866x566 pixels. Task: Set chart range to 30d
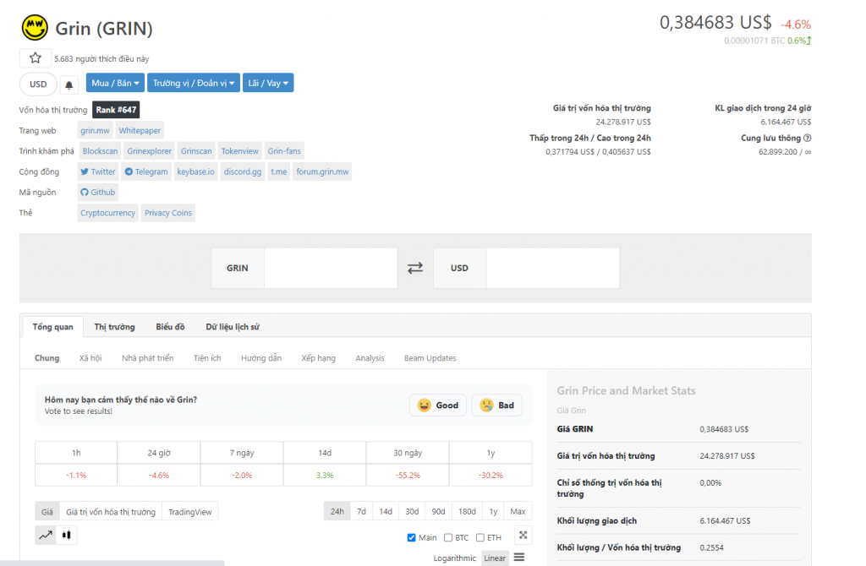(412, 511)
